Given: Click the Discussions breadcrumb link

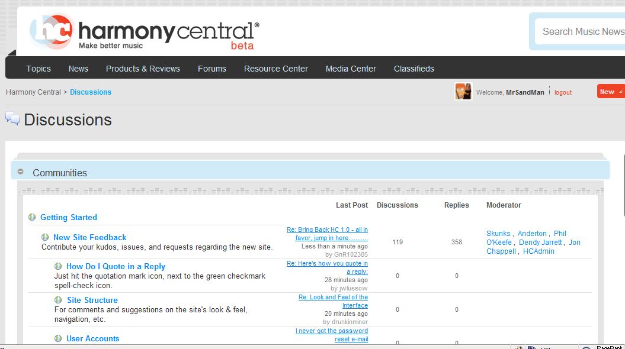Looking at the screenshot, I should point(91,92).
